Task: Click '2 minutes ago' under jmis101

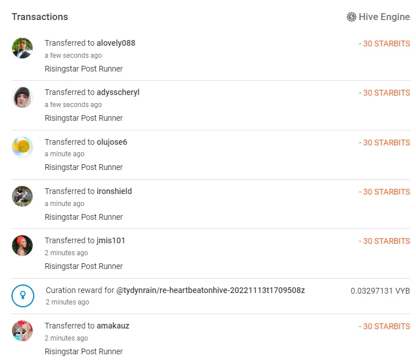Action: tap(66, 253)
